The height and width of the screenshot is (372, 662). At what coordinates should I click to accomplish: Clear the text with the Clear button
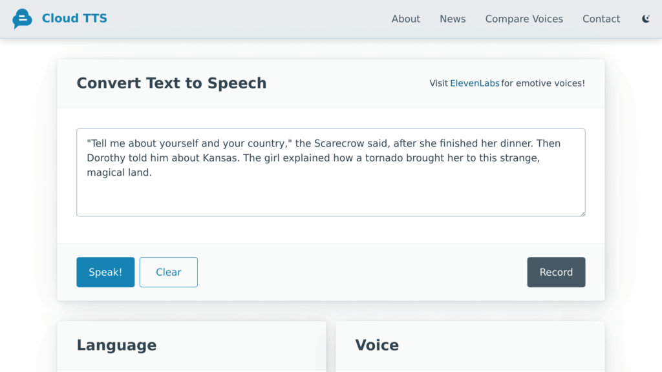tap(169, 272)
